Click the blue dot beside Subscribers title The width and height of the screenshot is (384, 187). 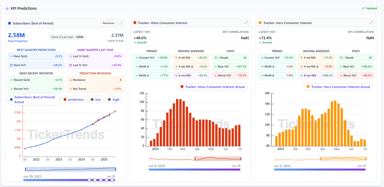9,23
